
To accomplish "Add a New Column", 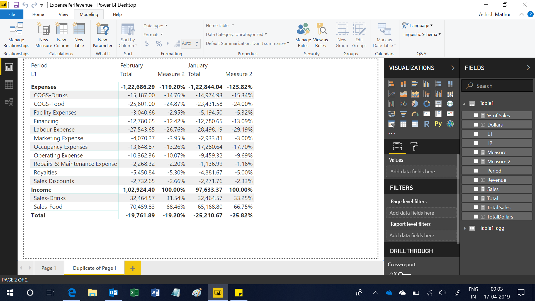I will 62,35.
